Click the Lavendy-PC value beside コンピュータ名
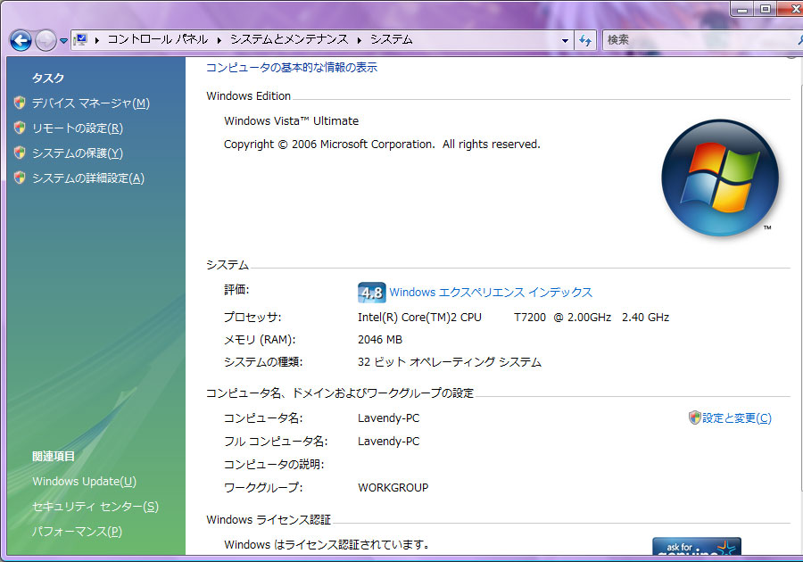 click(389, 418)
